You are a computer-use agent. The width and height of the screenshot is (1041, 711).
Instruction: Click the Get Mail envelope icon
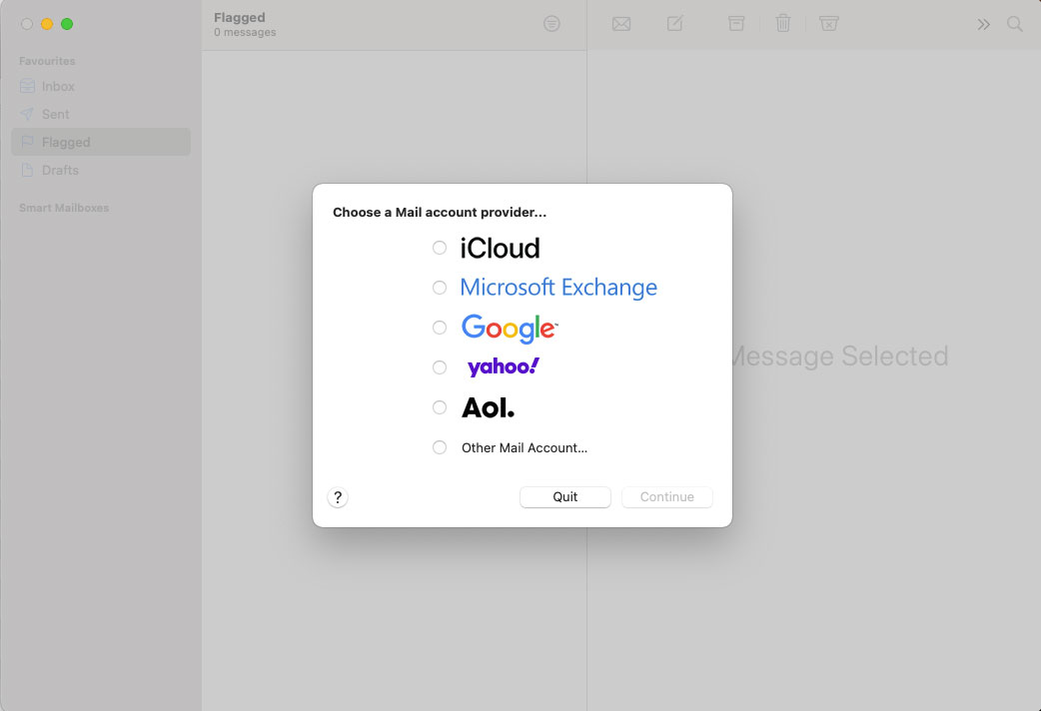pyautogui.click(x=621, y=24)
